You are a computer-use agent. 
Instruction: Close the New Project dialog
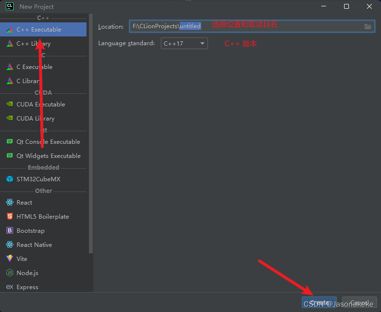[x=369, y=6]
